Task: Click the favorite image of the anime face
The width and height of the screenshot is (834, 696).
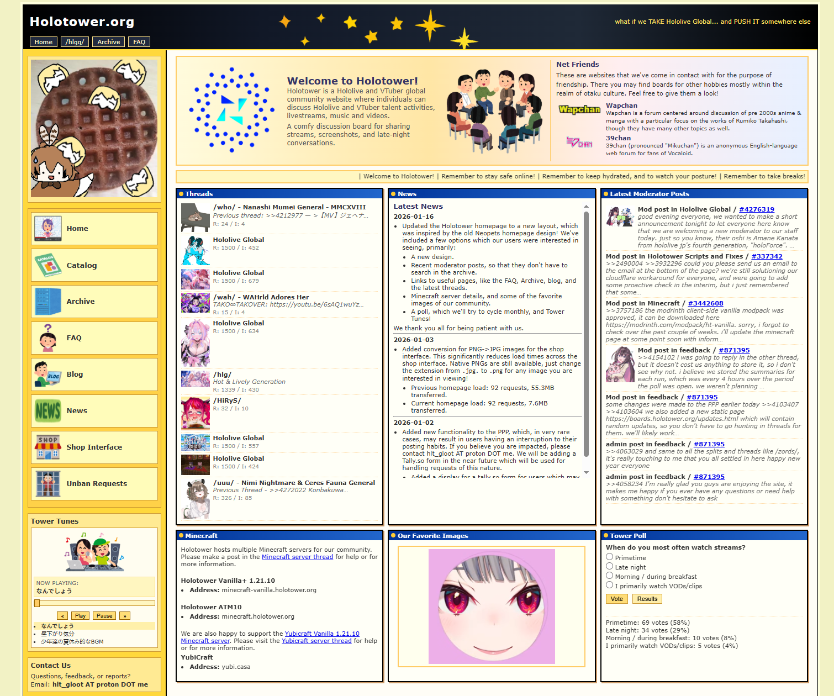Action: (x=492, y=607)
